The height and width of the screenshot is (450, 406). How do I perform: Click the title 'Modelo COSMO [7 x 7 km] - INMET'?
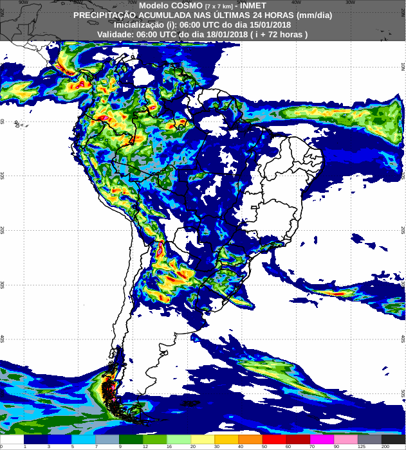coord(203,5)
